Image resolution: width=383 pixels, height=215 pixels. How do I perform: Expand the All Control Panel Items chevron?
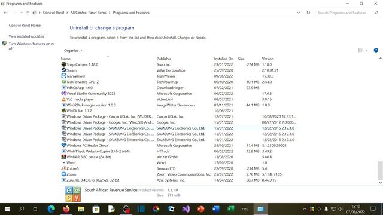pos(110,13)
